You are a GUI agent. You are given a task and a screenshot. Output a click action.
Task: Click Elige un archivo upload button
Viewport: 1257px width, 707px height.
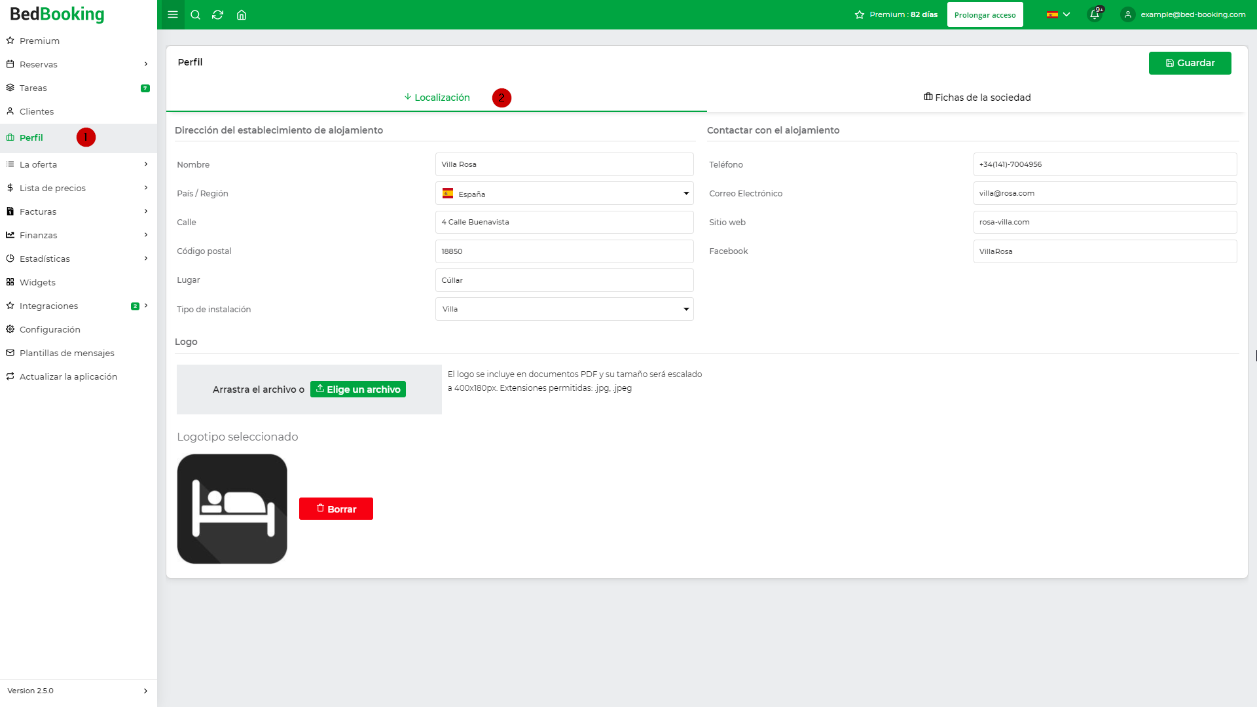click(358, 390)
